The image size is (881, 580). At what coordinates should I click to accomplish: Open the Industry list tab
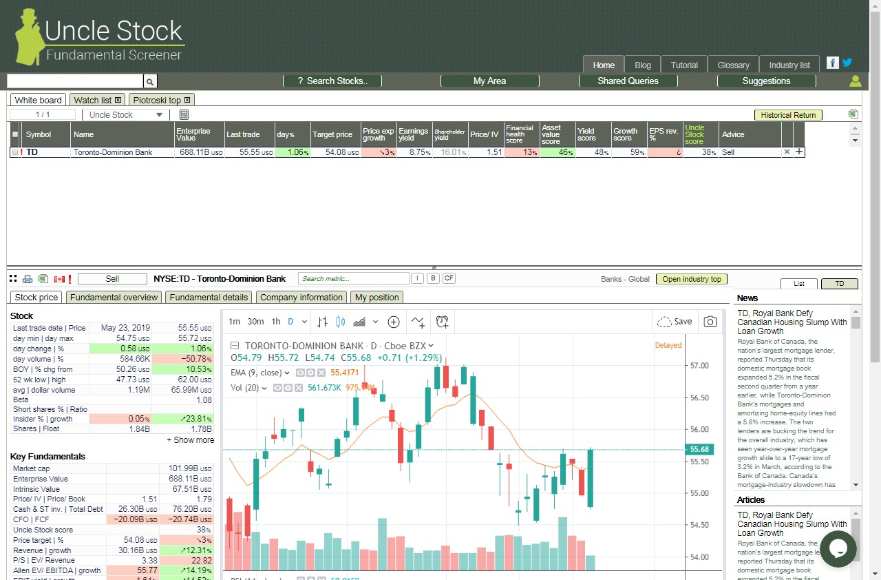789,65
